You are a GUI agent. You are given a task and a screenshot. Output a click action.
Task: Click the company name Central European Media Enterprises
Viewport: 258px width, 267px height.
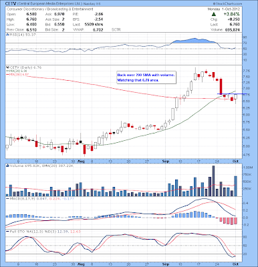49,3
